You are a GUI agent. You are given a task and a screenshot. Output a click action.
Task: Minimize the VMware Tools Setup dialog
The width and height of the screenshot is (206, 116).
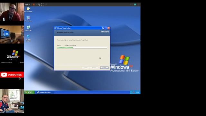coord(103,28)
